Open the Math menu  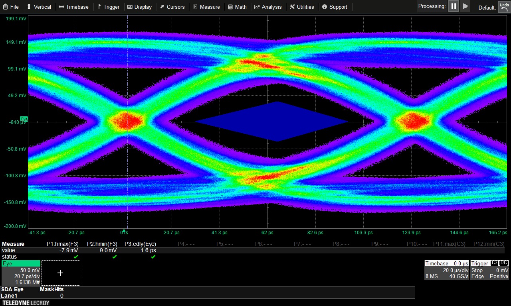[237, 7]
